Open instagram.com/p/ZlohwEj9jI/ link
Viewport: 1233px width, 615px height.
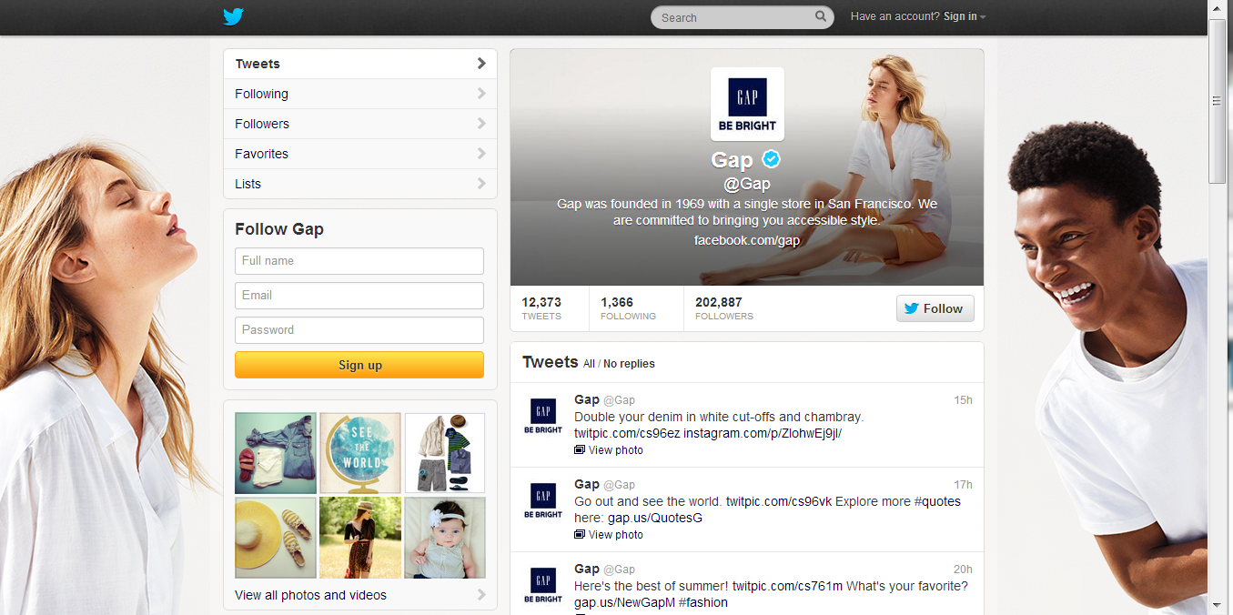(x=763, y=433)
